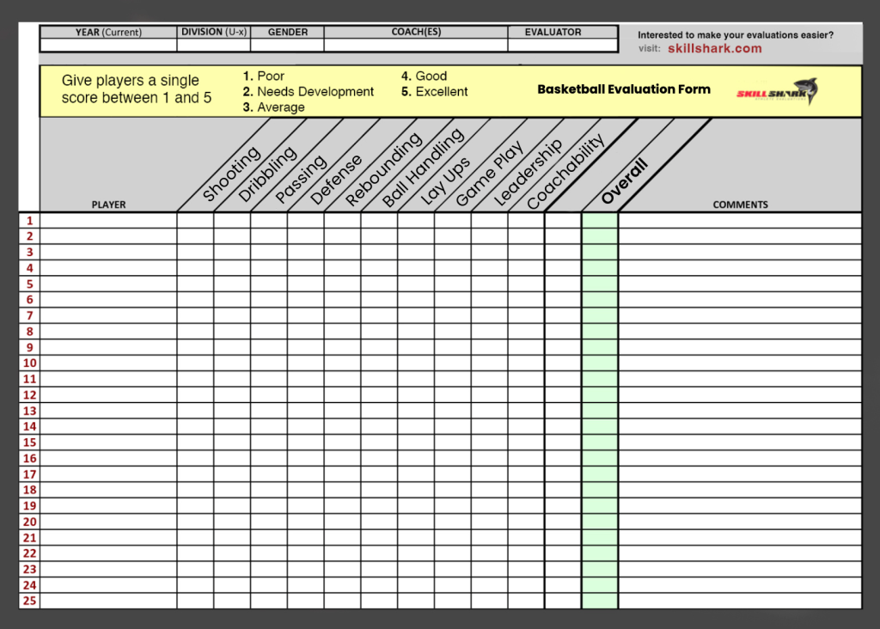Click the SkillShark shark logo
Viewport: 880px width, 629px height.
777,91
